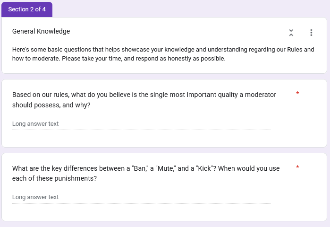330x227 pixels.
Task: Click the word "moderator" in the first question
Action: (258, 95)
